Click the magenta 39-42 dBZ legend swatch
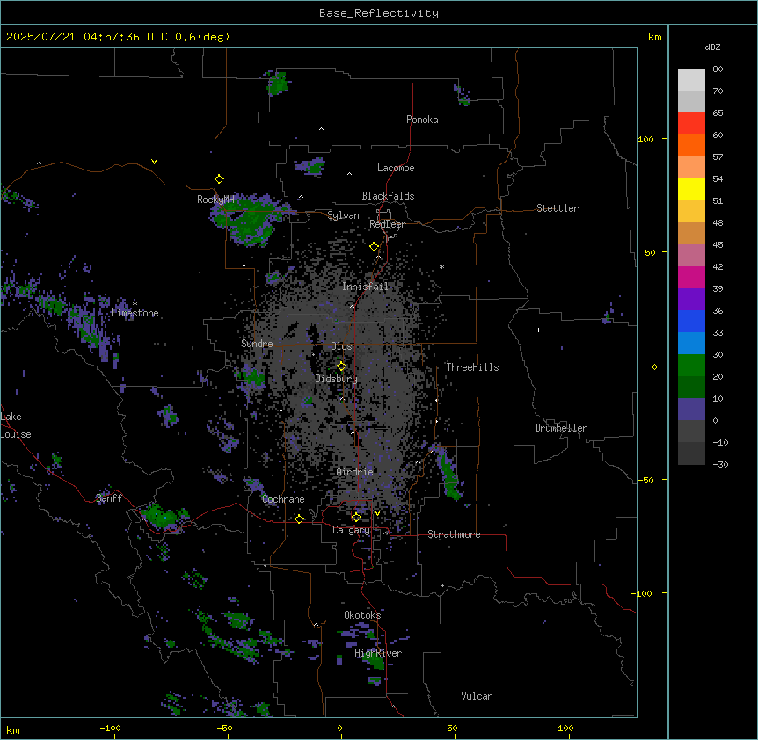Image resolution: width=758 pixels, height=740 pixels. pyautogui.click(x=691, y=277)
